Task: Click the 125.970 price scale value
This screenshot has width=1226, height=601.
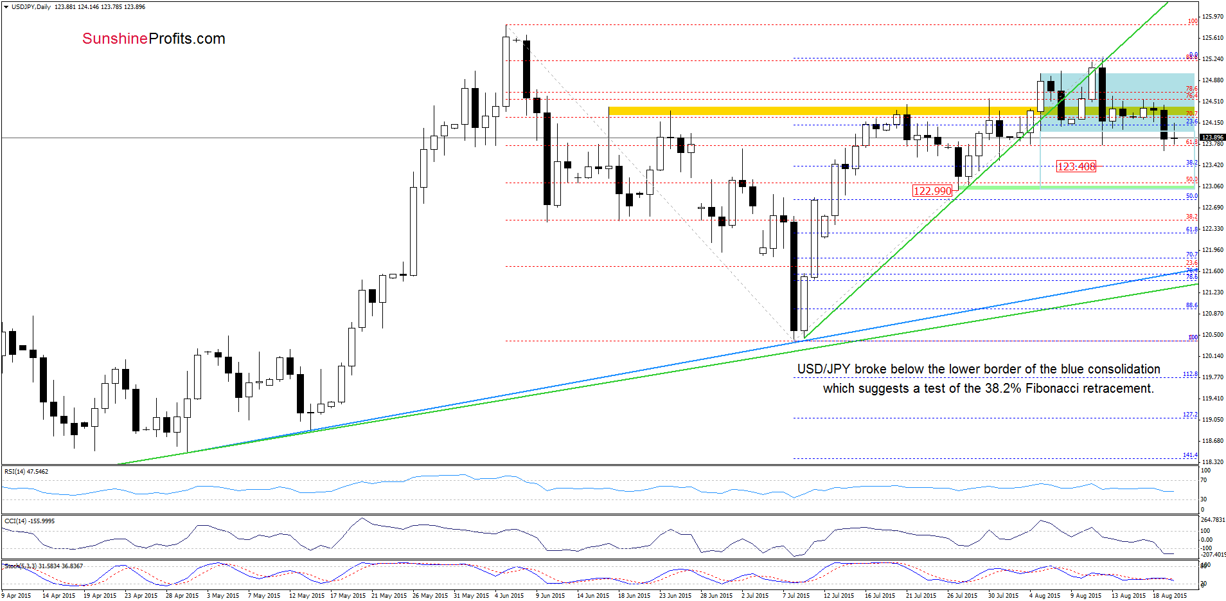Action: pos(1213,17)
